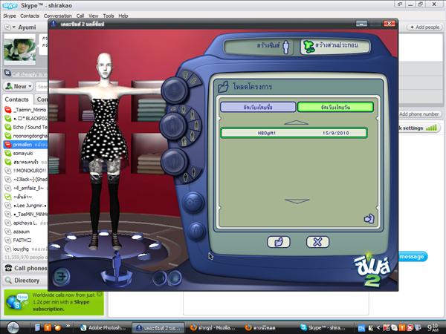This screenshot has width=446, height=334.
Task: Click !!MONOKURO!! offline status icon
Action: (8, 171)
